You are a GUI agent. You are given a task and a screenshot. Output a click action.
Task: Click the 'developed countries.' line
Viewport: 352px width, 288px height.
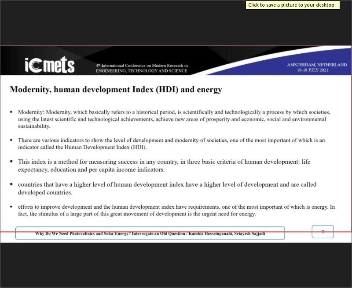pos(45,192)
